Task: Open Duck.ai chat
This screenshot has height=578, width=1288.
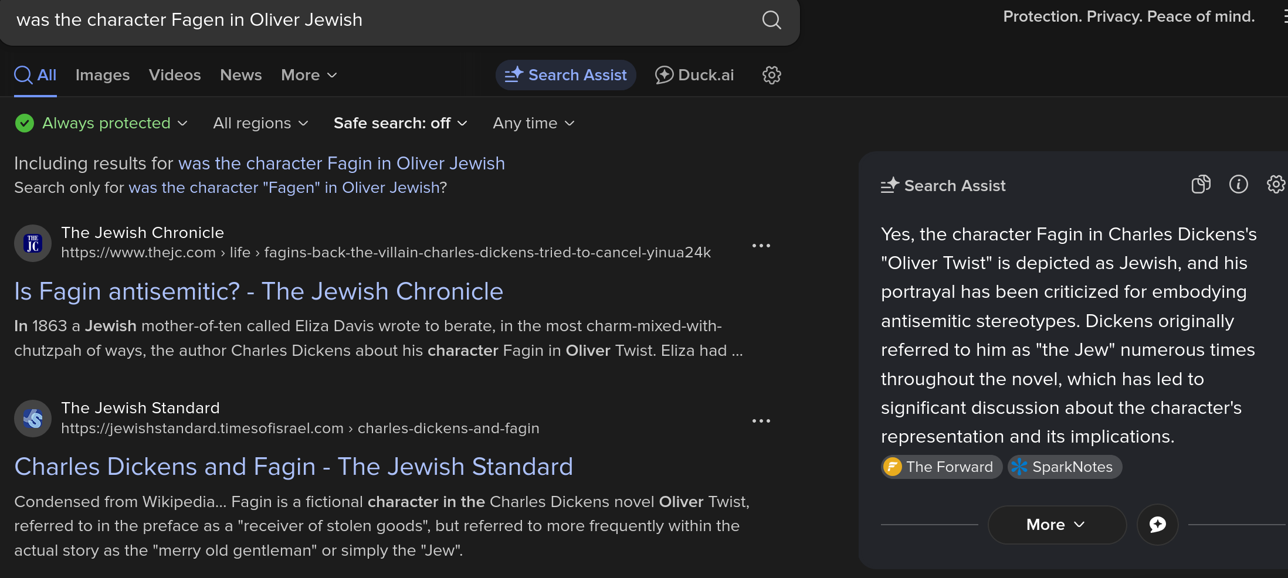Action: pyautogui.click(x=694, y=75)
